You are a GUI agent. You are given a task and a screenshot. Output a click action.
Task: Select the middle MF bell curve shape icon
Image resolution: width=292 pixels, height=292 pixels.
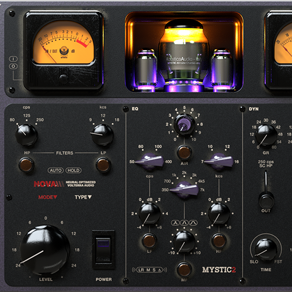click(x=184, y=223)
